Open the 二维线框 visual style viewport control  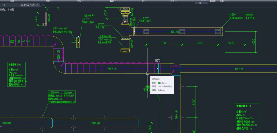(10, 10)
